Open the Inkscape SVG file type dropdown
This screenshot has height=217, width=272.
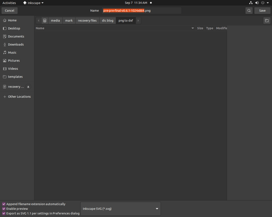(121, 209)
